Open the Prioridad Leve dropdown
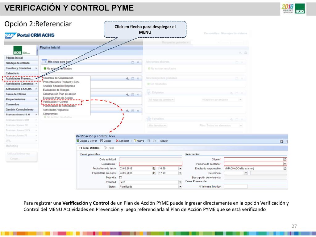The width and height of the screenshot is (316, 237). point(180,182)
